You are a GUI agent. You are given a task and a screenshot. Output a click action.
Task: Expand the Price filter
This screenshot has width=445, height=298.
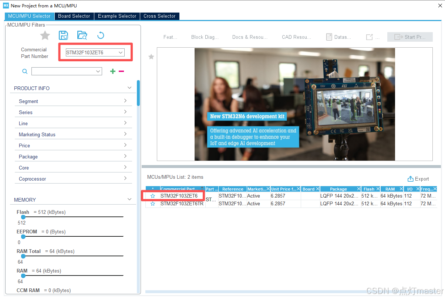[125, 145]
